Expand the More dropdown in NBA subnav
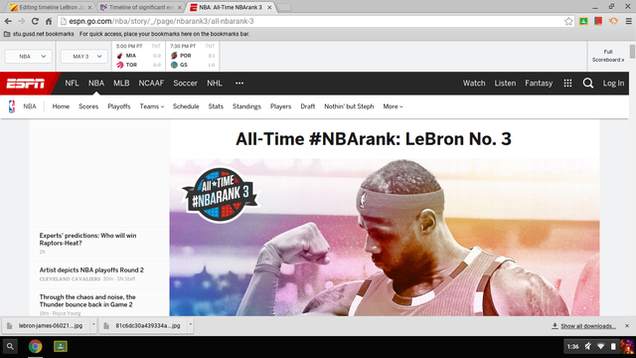Image resolution: width=636 pixels, height=358 pixels. [393, 106]
